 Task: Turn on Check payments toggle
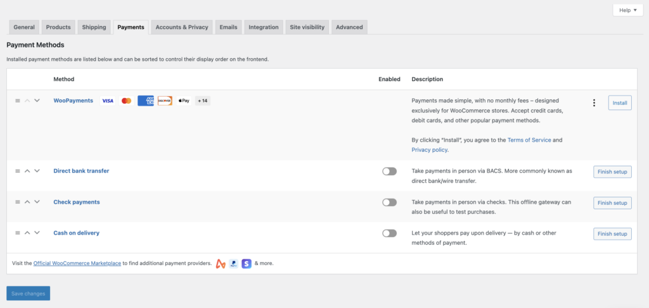[389, 202]
